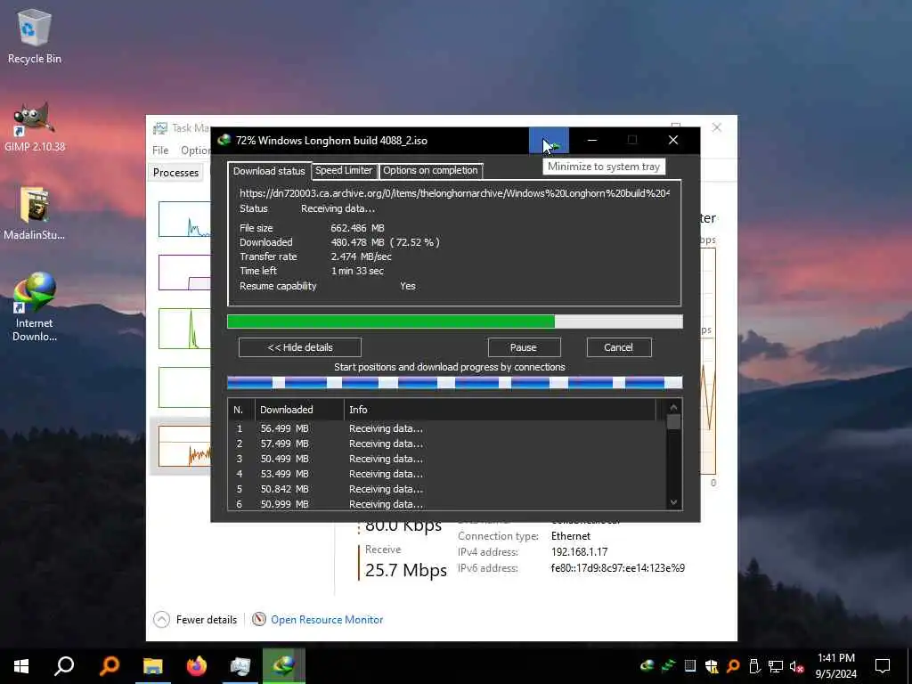The width and height of the screenshot is (912, 684).
Task: Open the Options menu in Task Manager
Action: tap(195, 150)
